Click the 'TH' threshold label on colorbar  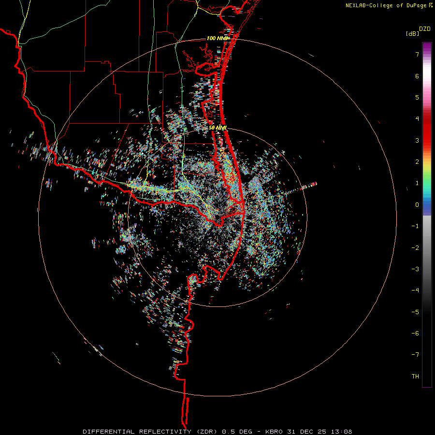tap(415, 377)
